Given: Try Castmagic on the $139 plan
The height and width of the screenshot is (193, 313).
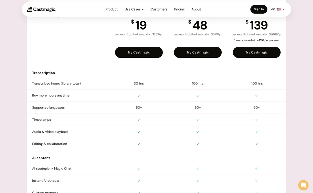Looking at the screenshot, I should (x=256, y=52).
